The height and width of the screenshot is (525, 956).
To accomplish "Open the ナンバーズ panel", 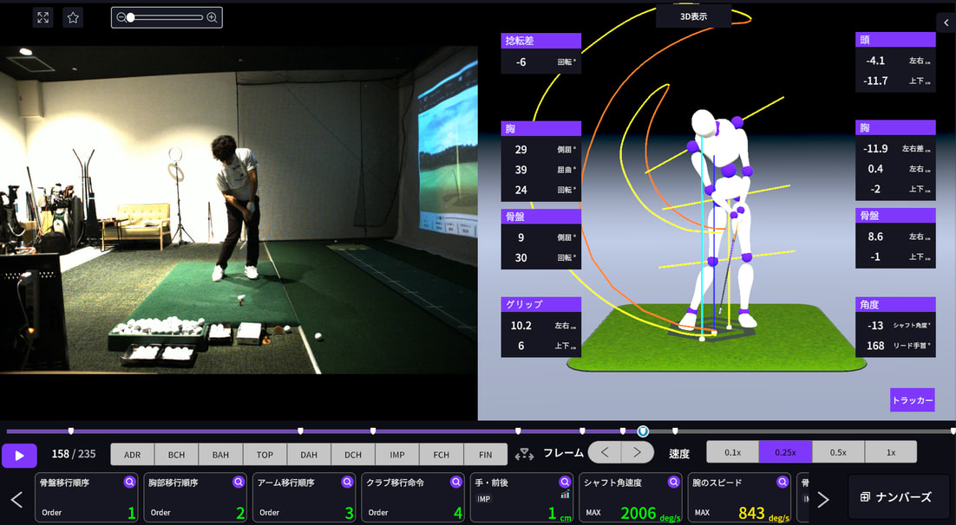I will 897,497.
